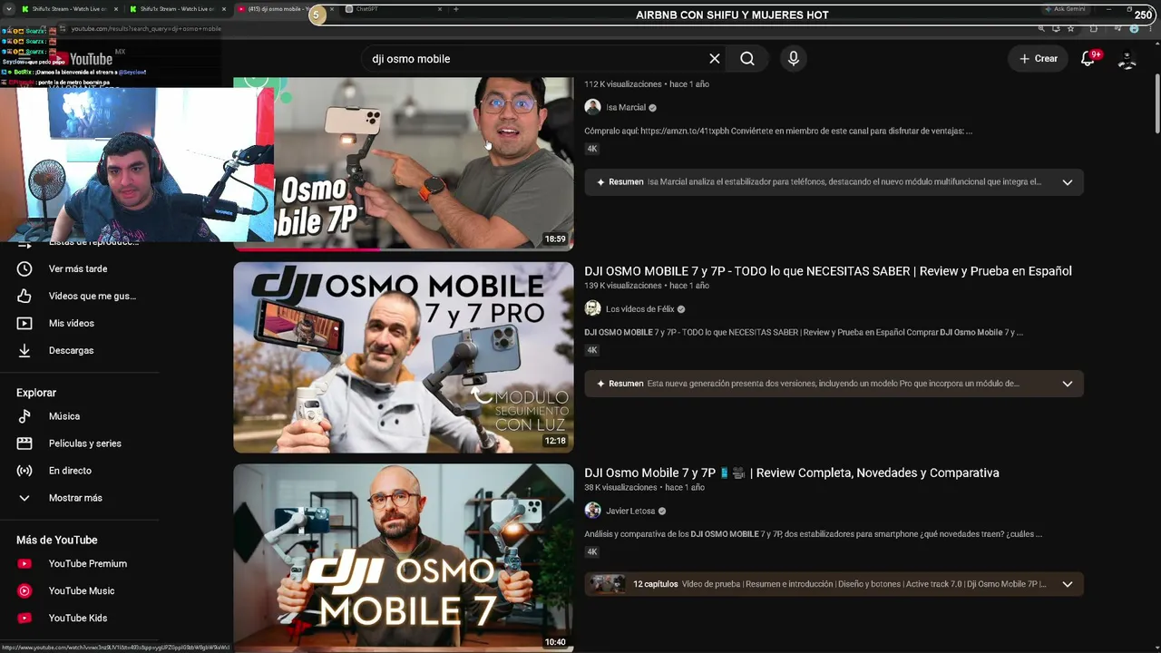Bookmark this page with star icon
The width and height of the screenshot is (1161, 653).
(1070, 29)
